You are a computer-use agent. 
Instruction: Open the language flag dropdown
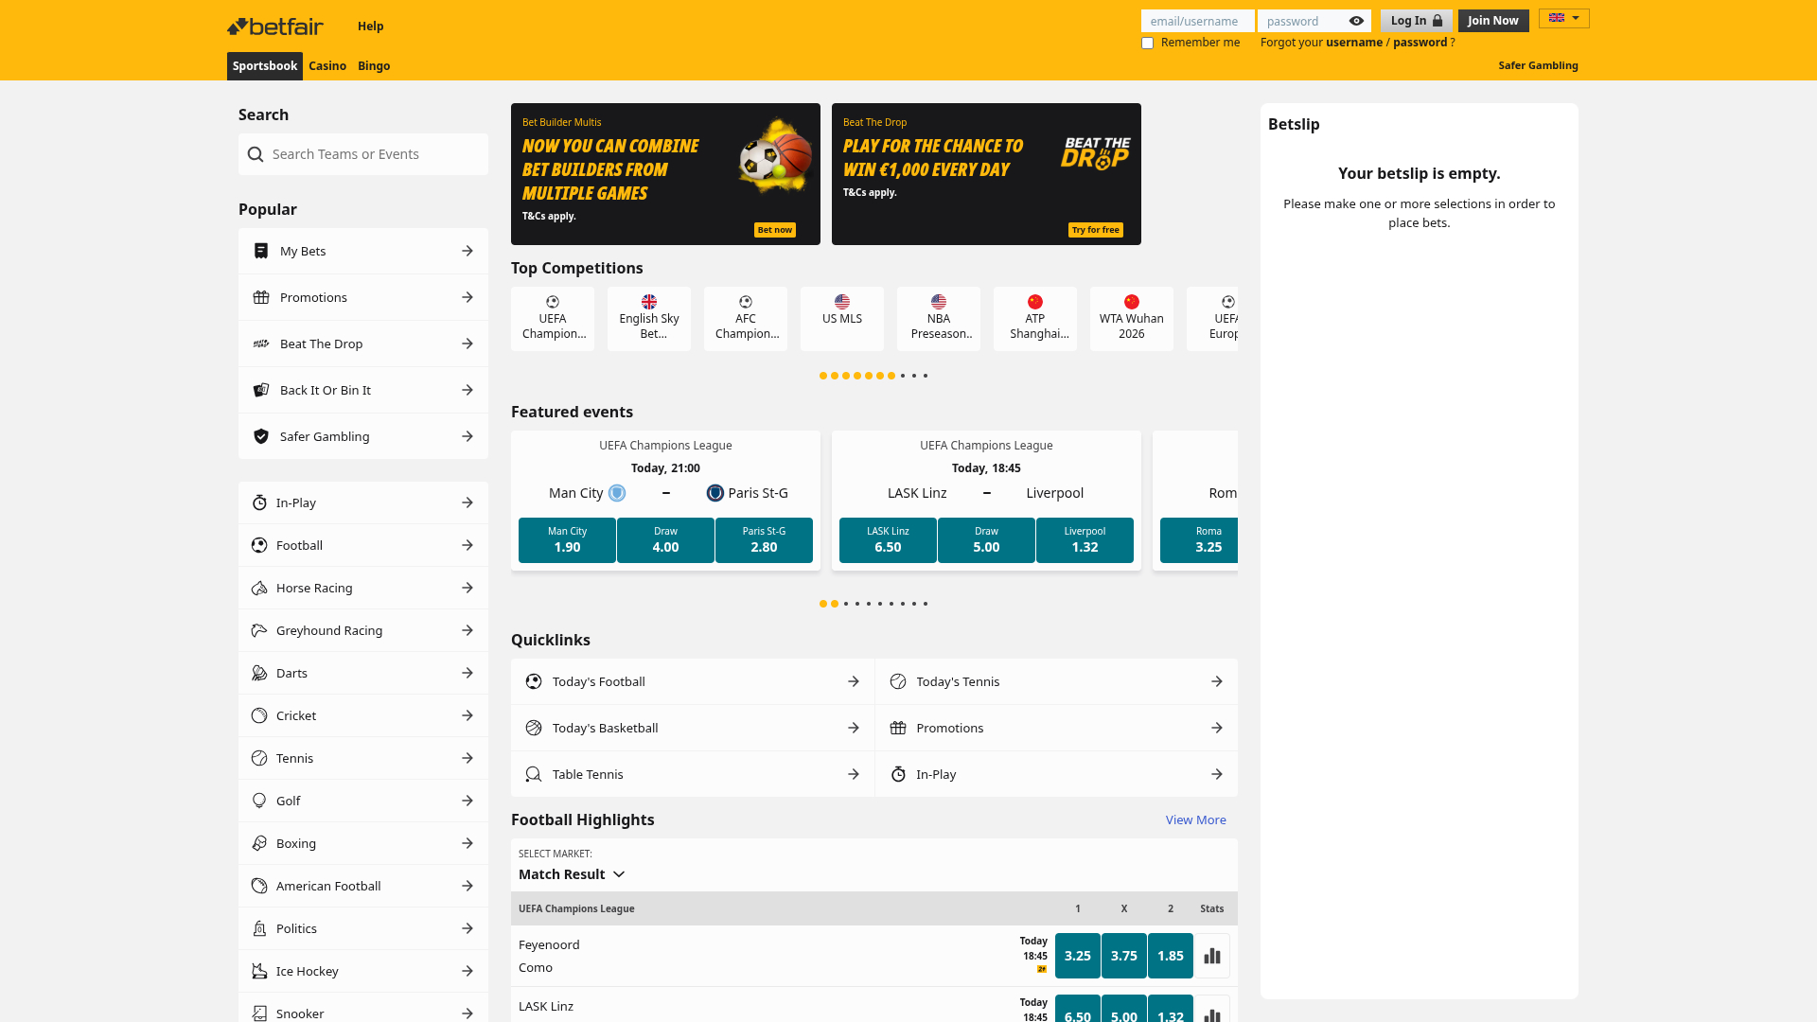1564,18
